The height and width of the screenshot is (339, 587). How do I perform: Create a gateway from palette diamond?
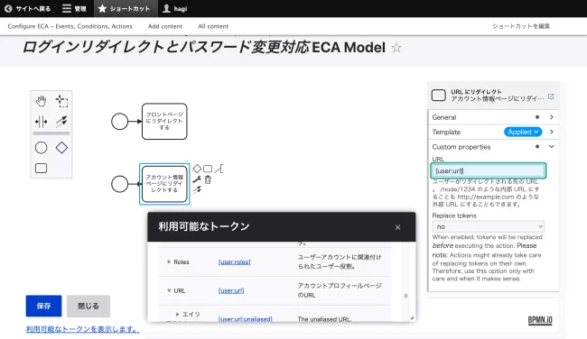61,148
